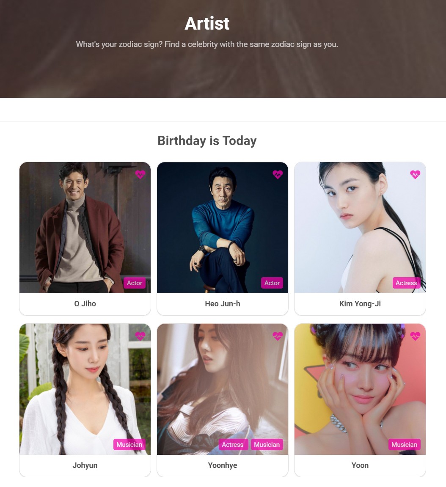
Task: Click the Artist page heading
Action: pos(207,23)
